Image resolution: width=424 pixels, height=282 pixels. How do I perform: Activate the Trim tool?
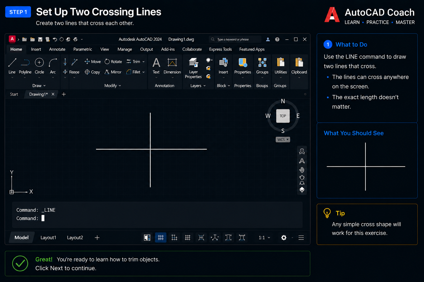click(x=133, y=62)
